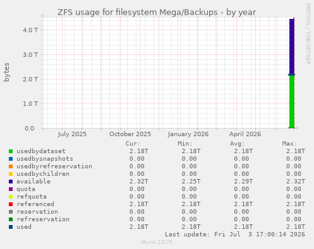Click the 'October 2025' x-axis label
The height and width of the screenshot is (249, 314).
[x=130, y=134]
